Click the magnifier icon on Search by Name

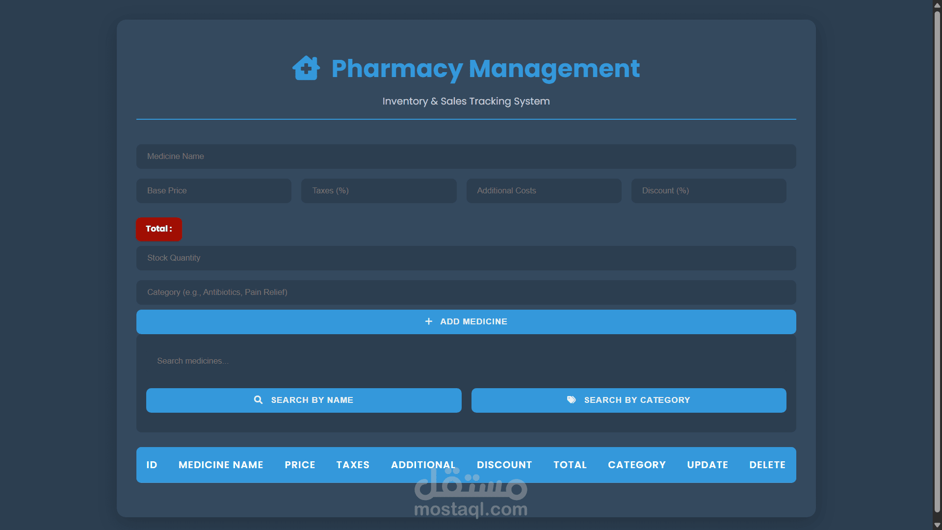[x=258, y=400]
